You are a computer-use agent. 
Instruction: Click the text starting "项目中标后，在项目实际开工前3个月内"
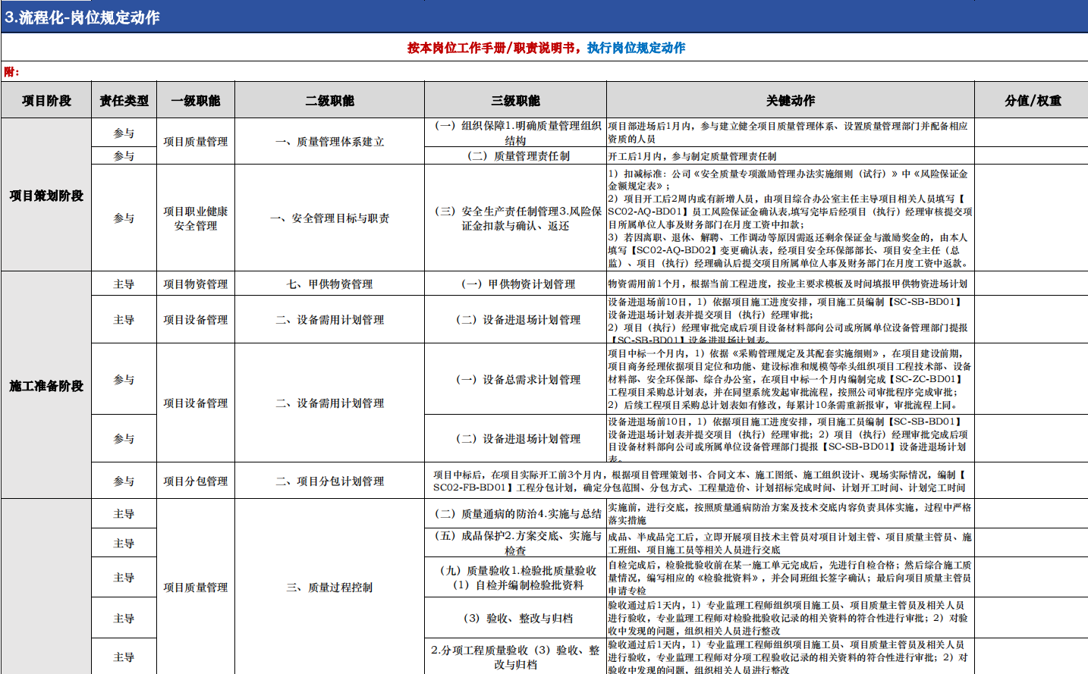coord(699,481)
